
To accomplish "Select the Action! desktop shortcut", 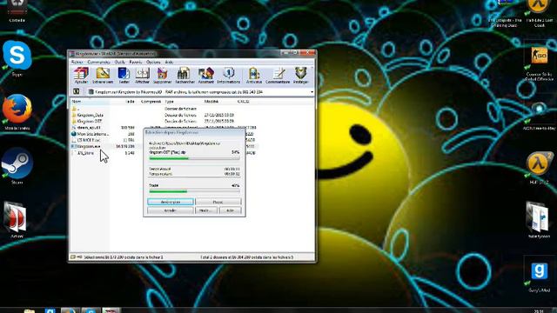I will (x=17, y=220).
